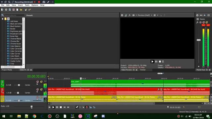Click the Overlays grid icon in preview toolbar

pos(155,15)
